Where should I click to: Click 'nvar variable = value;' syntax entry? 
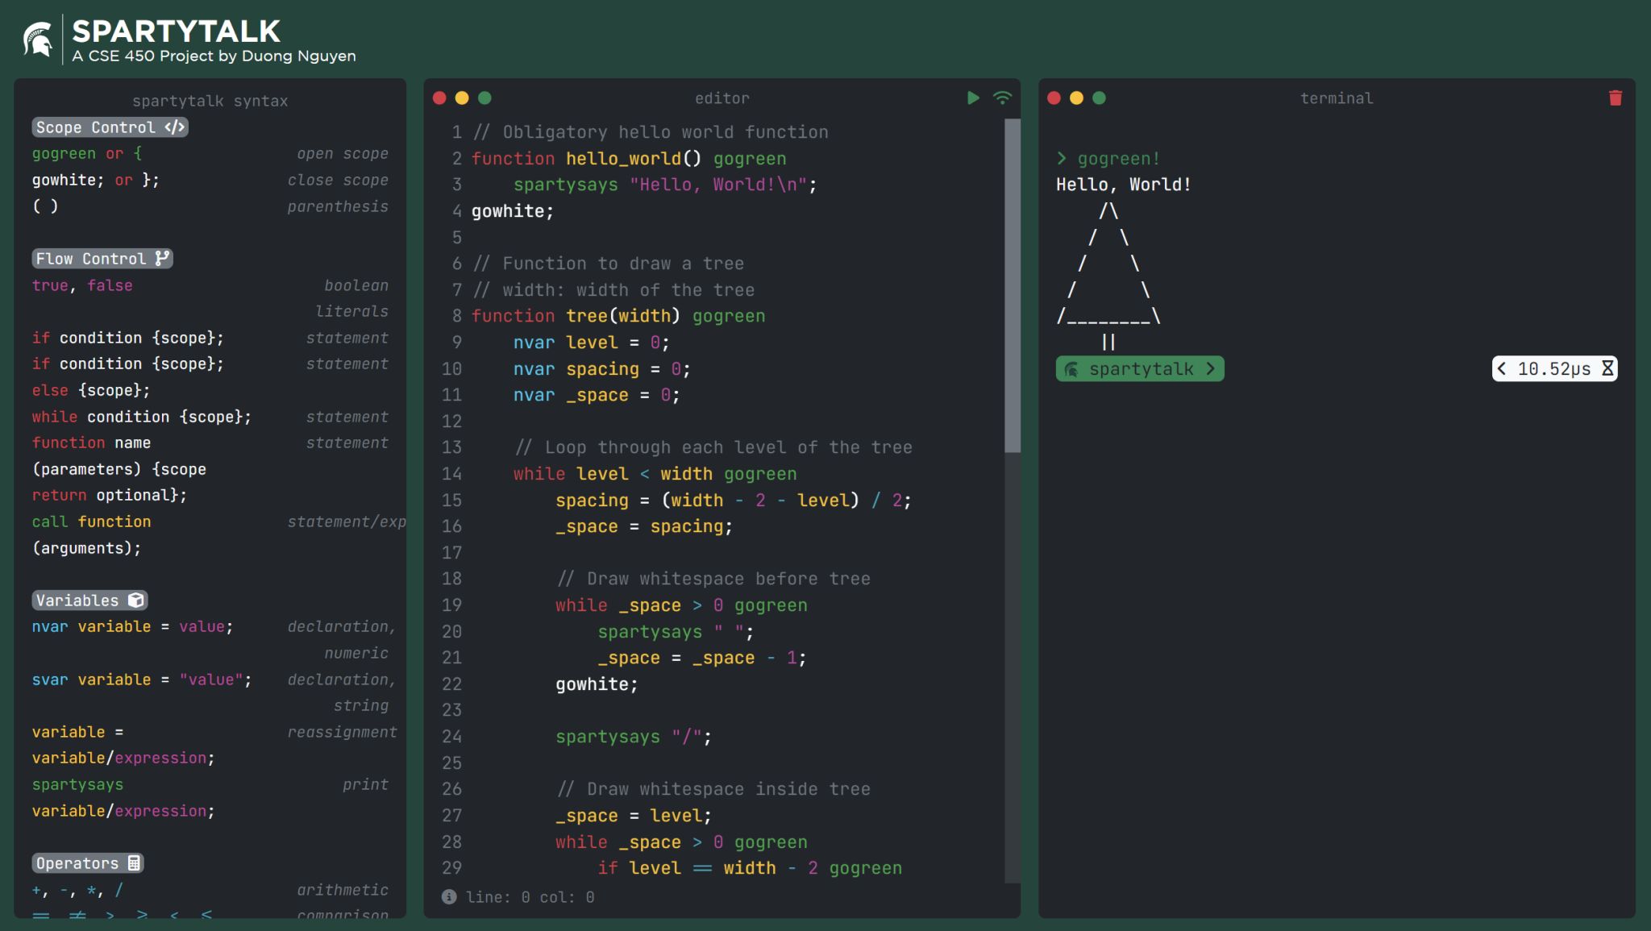[x=132, y=626]
